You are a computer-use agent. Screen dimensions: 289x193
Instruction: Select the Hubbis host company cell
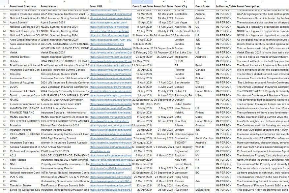coord(24,61)
